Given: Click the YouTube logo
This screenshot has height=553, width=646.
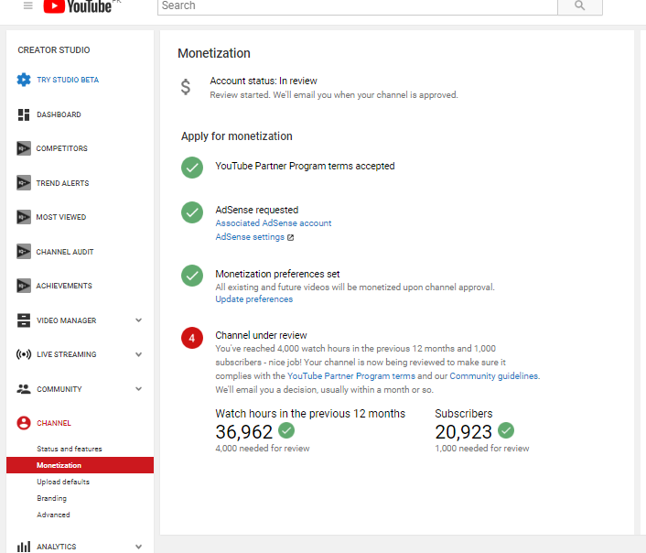Looking at the screenshot, I should [78, 6].
